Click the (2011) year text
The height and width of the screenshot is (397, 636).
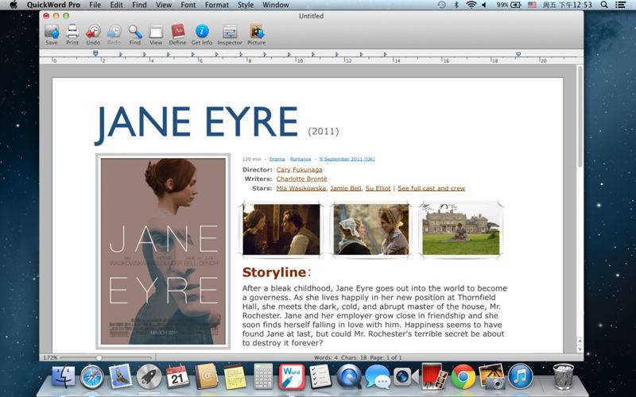[x=324, y=131]
